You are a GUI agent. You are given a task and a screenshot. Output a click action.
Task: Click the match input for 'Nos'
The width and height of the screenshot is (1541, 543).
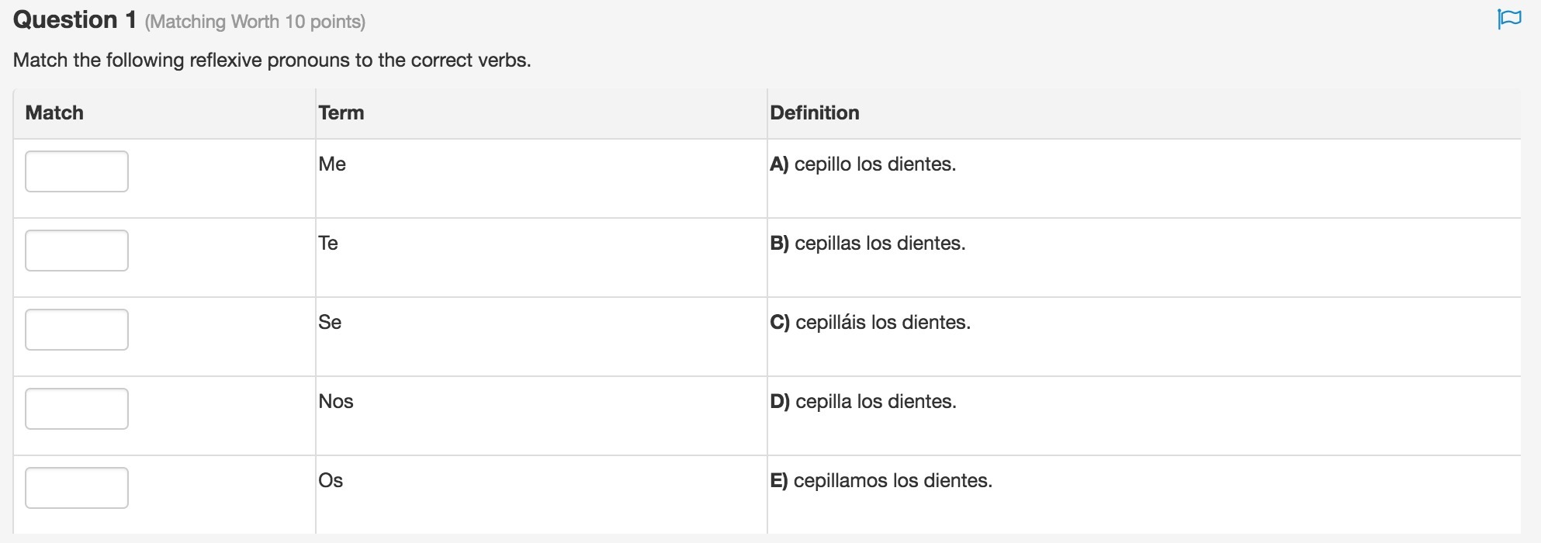tap(77, 409)
